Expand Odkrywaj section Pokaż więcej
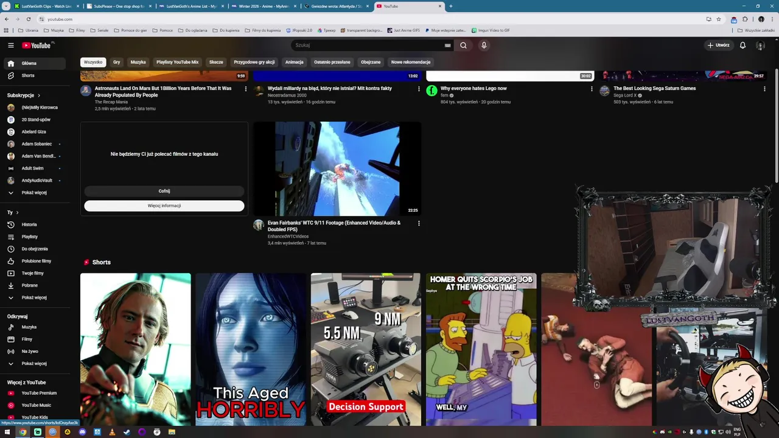779x438 pixels. tap(35, 364)
